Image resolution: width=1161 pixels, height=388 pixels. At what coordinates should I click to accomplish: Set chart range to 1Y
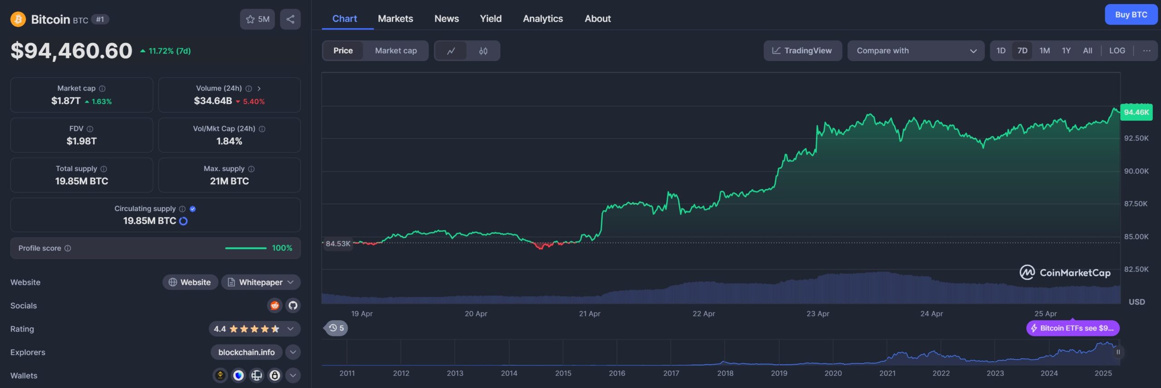1066,51
